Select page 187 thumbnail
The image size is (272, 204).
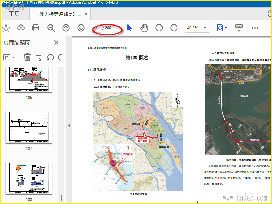[29, 127]
